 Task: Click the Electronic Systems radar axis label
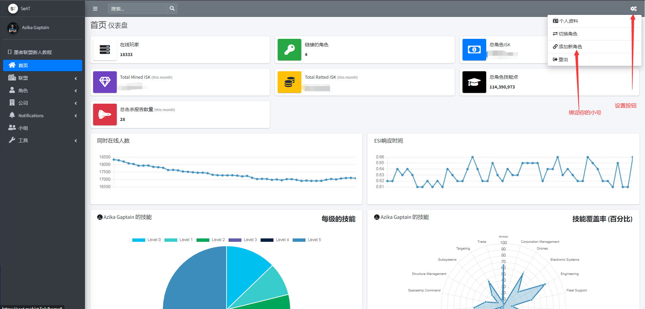point(565,260)
